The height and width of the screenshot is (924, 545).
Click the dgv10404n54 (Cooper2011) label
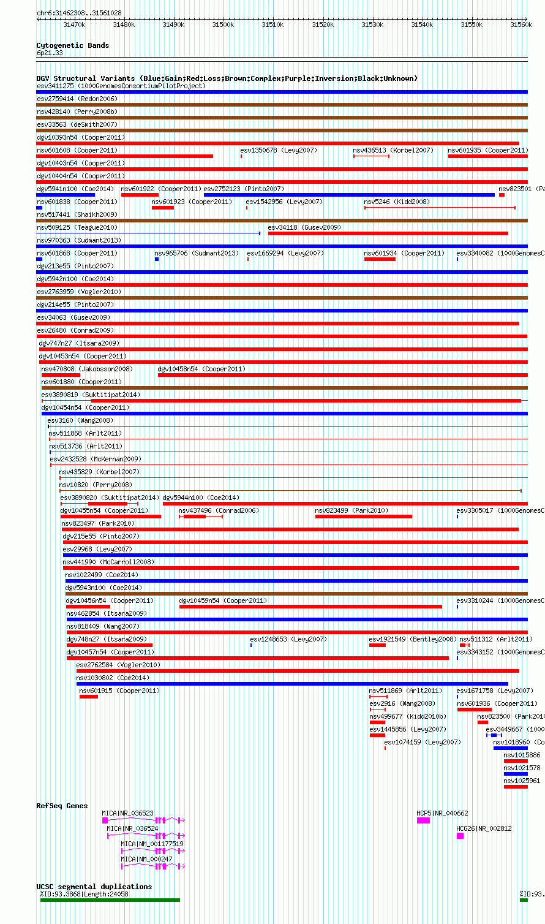80,176
